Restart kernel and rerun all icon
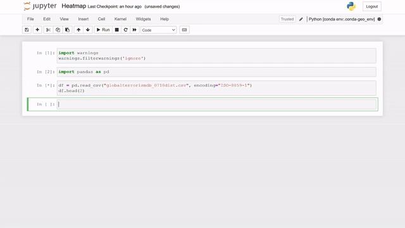The height and width of the screenshot is (228, 405). pos(135,30)
